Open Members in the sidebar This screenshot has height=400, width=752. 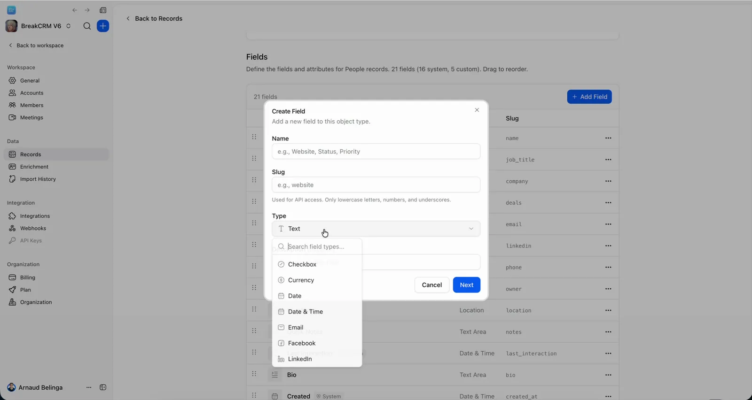pos(56,105)
